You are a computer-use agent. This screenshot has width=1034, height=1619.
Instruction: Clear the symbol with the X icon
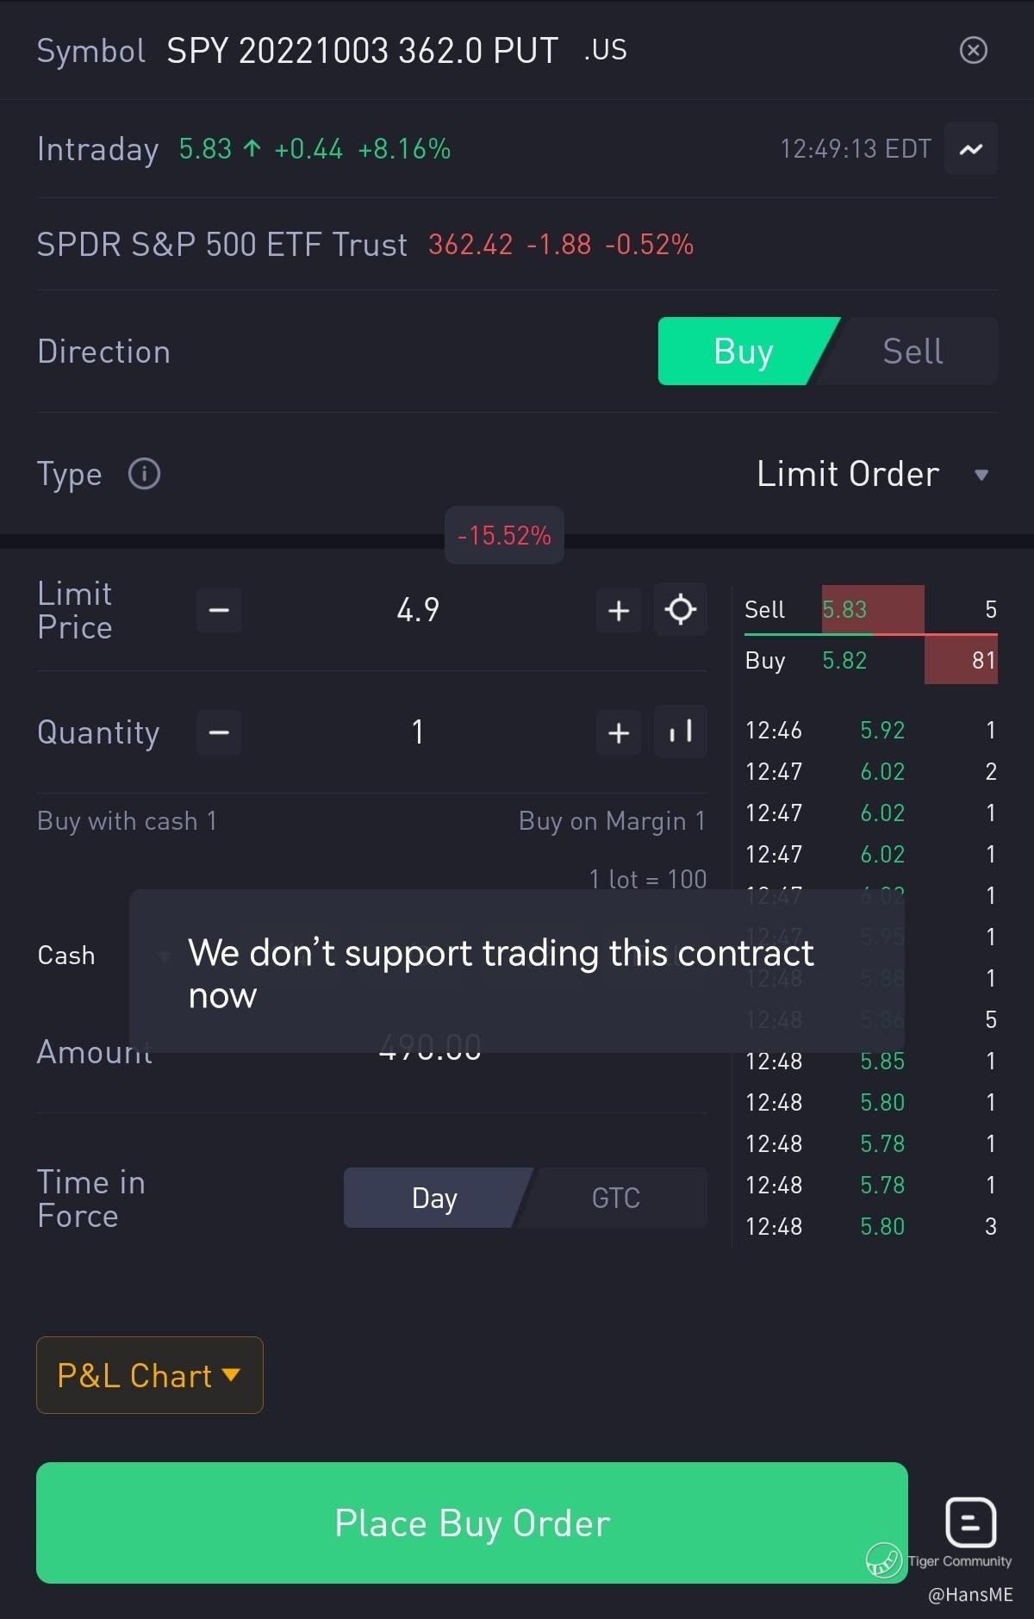coord(974,50)
